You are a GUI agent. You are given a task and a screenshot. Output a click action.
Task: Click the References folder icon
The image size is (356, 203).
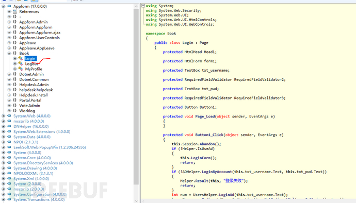pyautogui.click(x=15, y=11)
